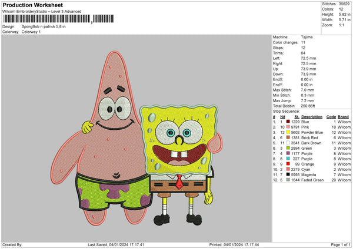Select the Zoom value 1:1
Image resolution: width=353 pixels, height=249 pixels.
coord(341,25)
